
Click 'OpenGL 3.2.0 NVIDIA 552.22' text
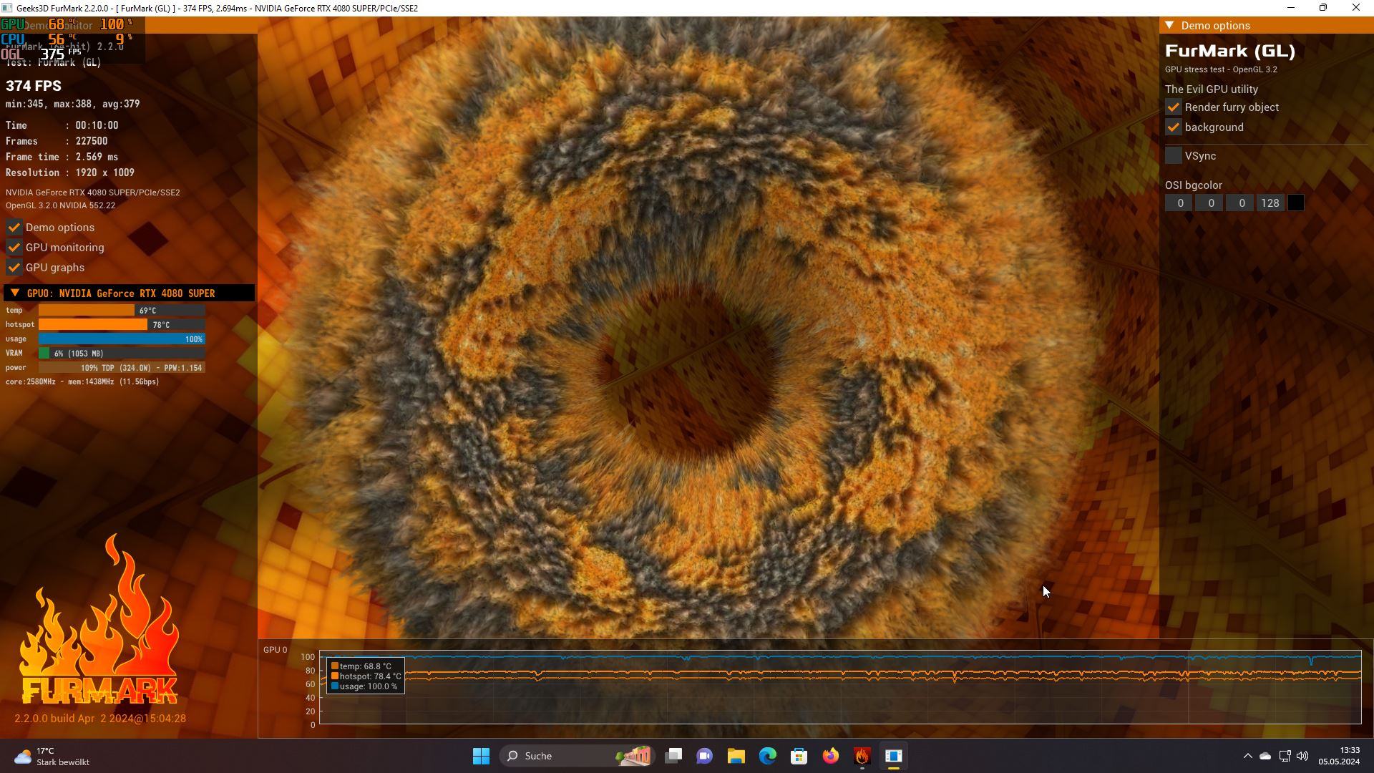[61, 205]
